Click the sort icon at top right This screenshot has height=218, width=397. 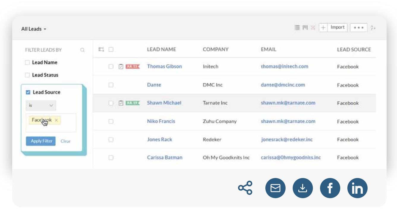[374, 27]
